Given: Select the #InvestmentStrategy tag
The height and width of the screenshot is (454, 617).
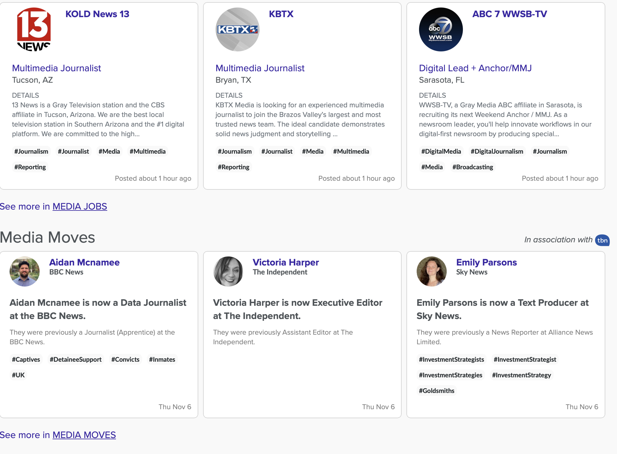Looking at the screenshot, I should pos(521,375).
